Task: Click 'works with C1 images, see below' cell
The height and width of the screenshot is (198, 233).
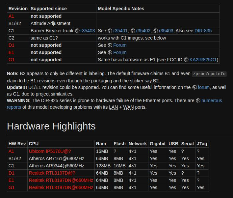Action: pos(158,38)
